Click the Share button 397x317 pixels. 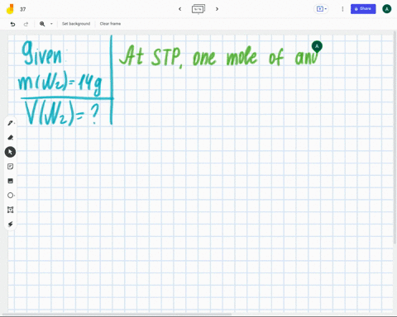[363, 9]
